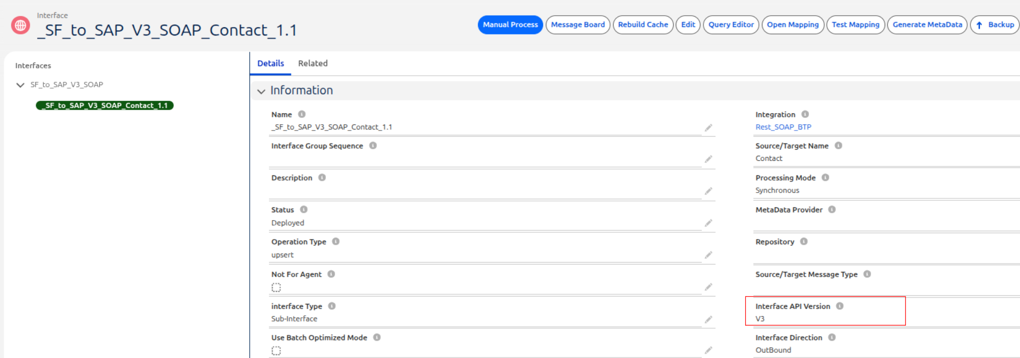Toggle the Not For Agent checkbox

[x=276, y=288]
